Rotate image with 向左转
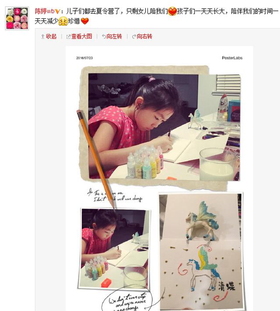Viewport: 280px width, 311px height. coord(114,36)
